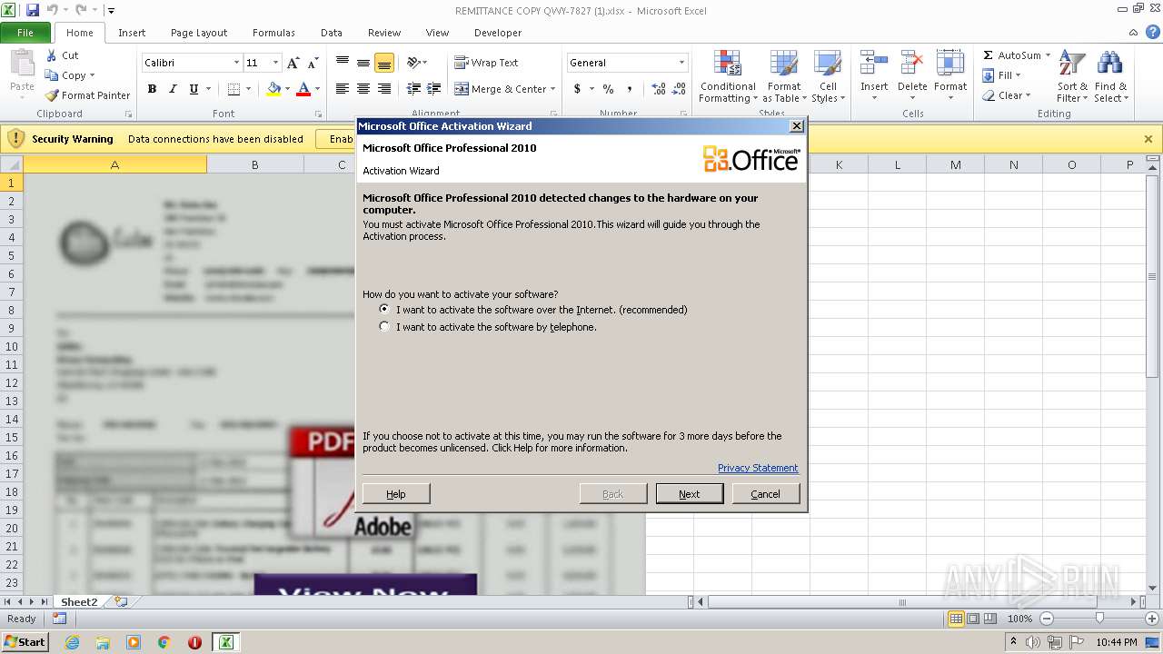The width and height of the screenshot is (1163, 654).
Task: Expand the number format General dropdown
Action: coord(681,63)
